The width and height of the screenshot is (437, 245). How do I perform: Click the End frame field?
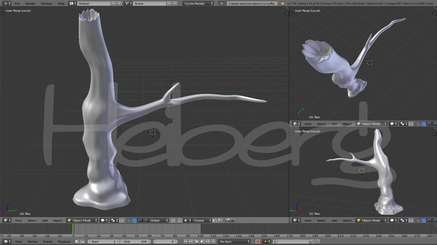click(136, 242)
